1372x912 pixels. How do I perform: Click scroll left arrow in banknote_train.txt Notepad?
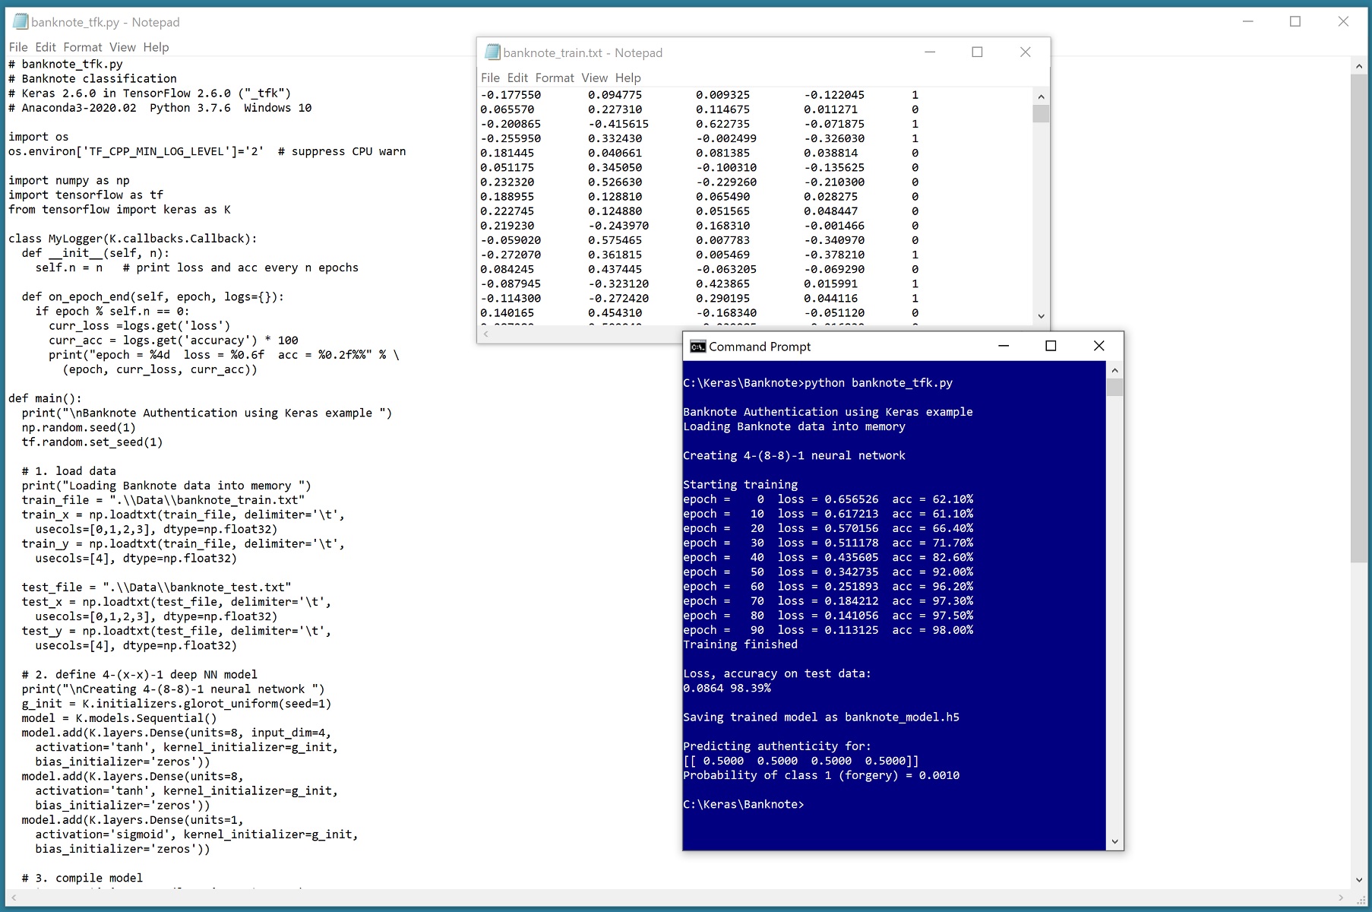486,334
